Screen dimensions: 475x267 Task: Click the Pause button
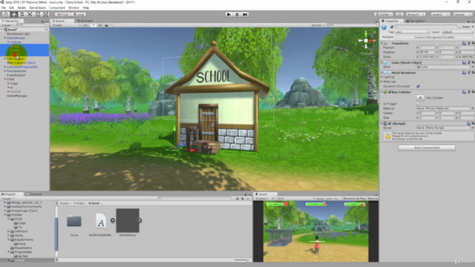(x=237, y=14)
